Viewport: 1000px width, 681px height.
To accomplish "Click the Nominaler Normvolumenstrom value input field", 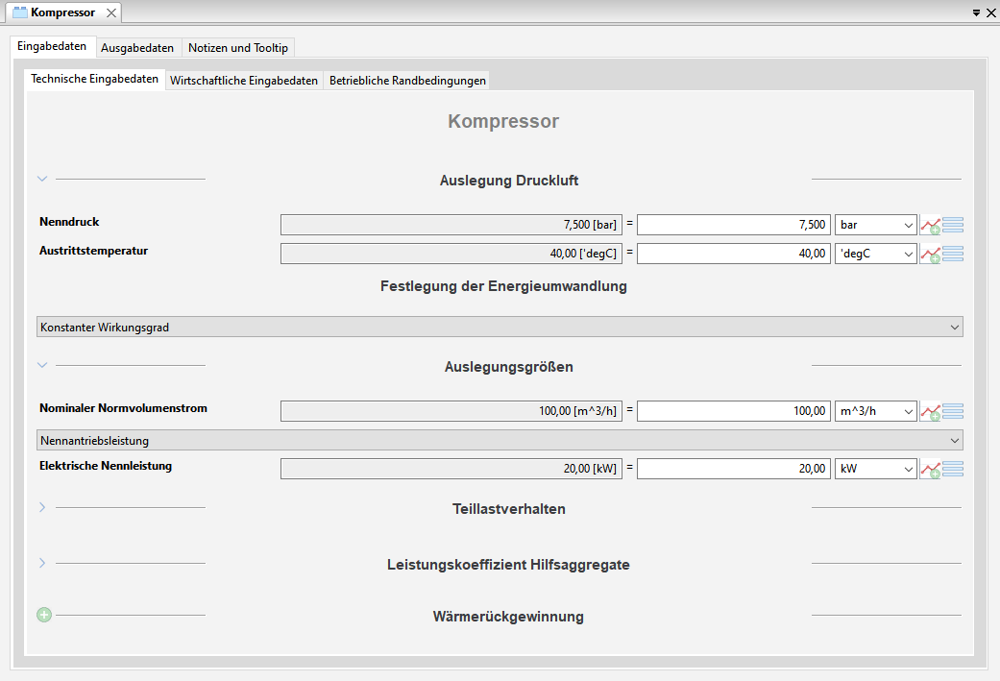I will click(x=733, y=411).
